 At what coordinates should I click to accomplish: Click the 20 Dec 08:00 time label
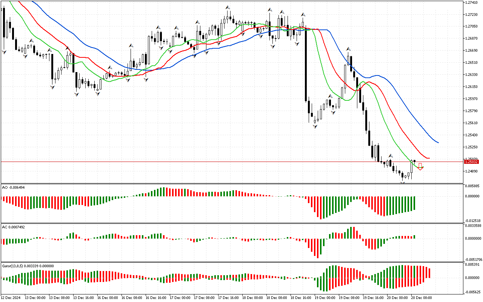pos(421,298)
